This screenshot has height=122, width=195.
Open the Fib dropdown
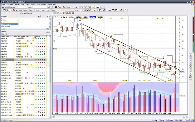[75, 7]
